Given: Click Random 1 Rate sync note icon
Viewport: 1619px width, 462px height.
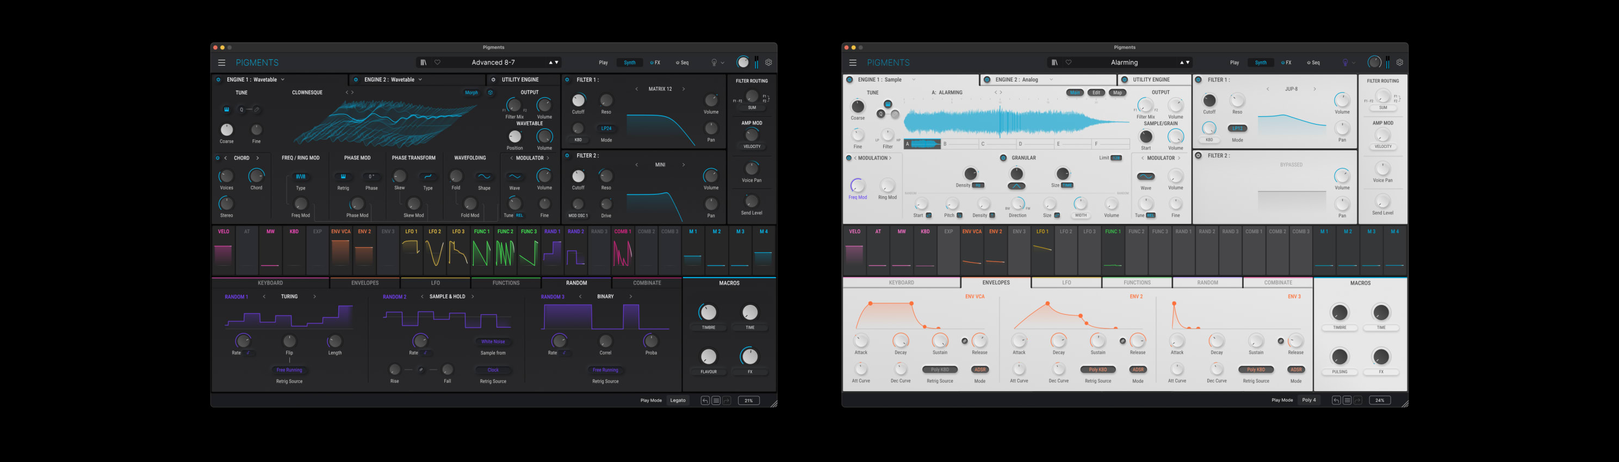Looking at the screenshot, I should click(x=250, y=353).
